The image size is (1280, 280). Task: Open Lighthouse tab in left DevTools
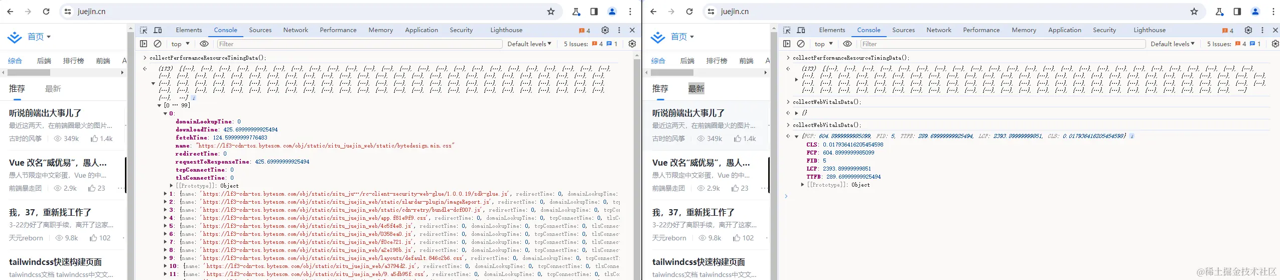(x=506, y=30)
